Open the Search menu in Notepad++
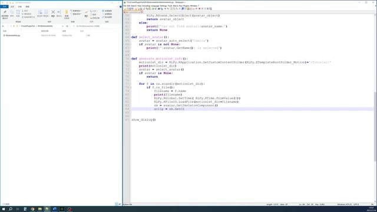The height and width of the screenshot is (212, 377). pyautogui.click(x=134, y=6)
